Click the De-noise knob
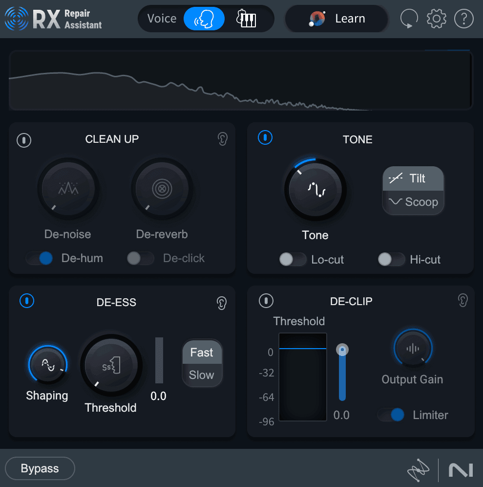483x487 pixels. tap(68, 189)
